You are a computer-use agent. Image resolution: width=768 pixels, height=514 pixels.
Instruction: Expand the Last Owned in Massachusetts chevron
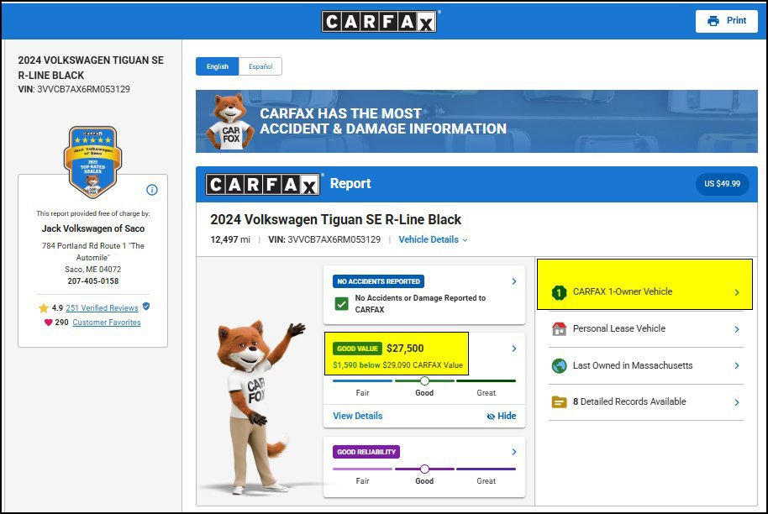pos(737,365)
